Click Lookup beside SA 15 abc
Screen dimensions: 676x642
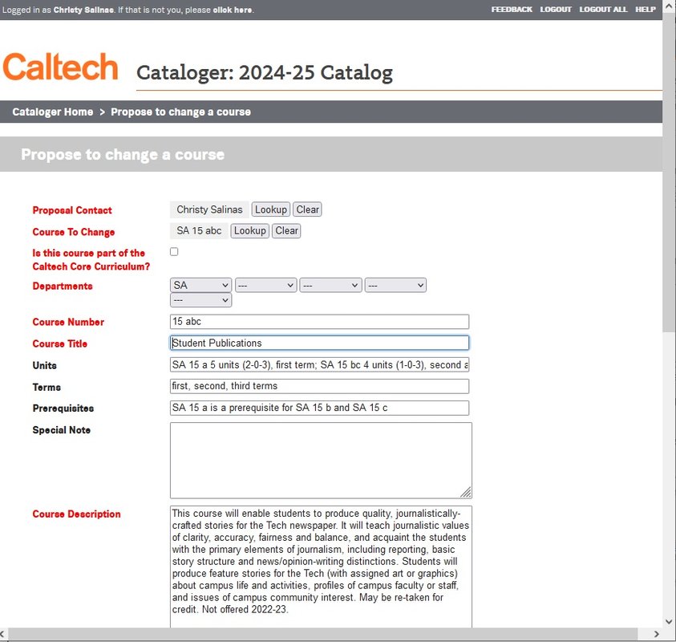point(249,230)
